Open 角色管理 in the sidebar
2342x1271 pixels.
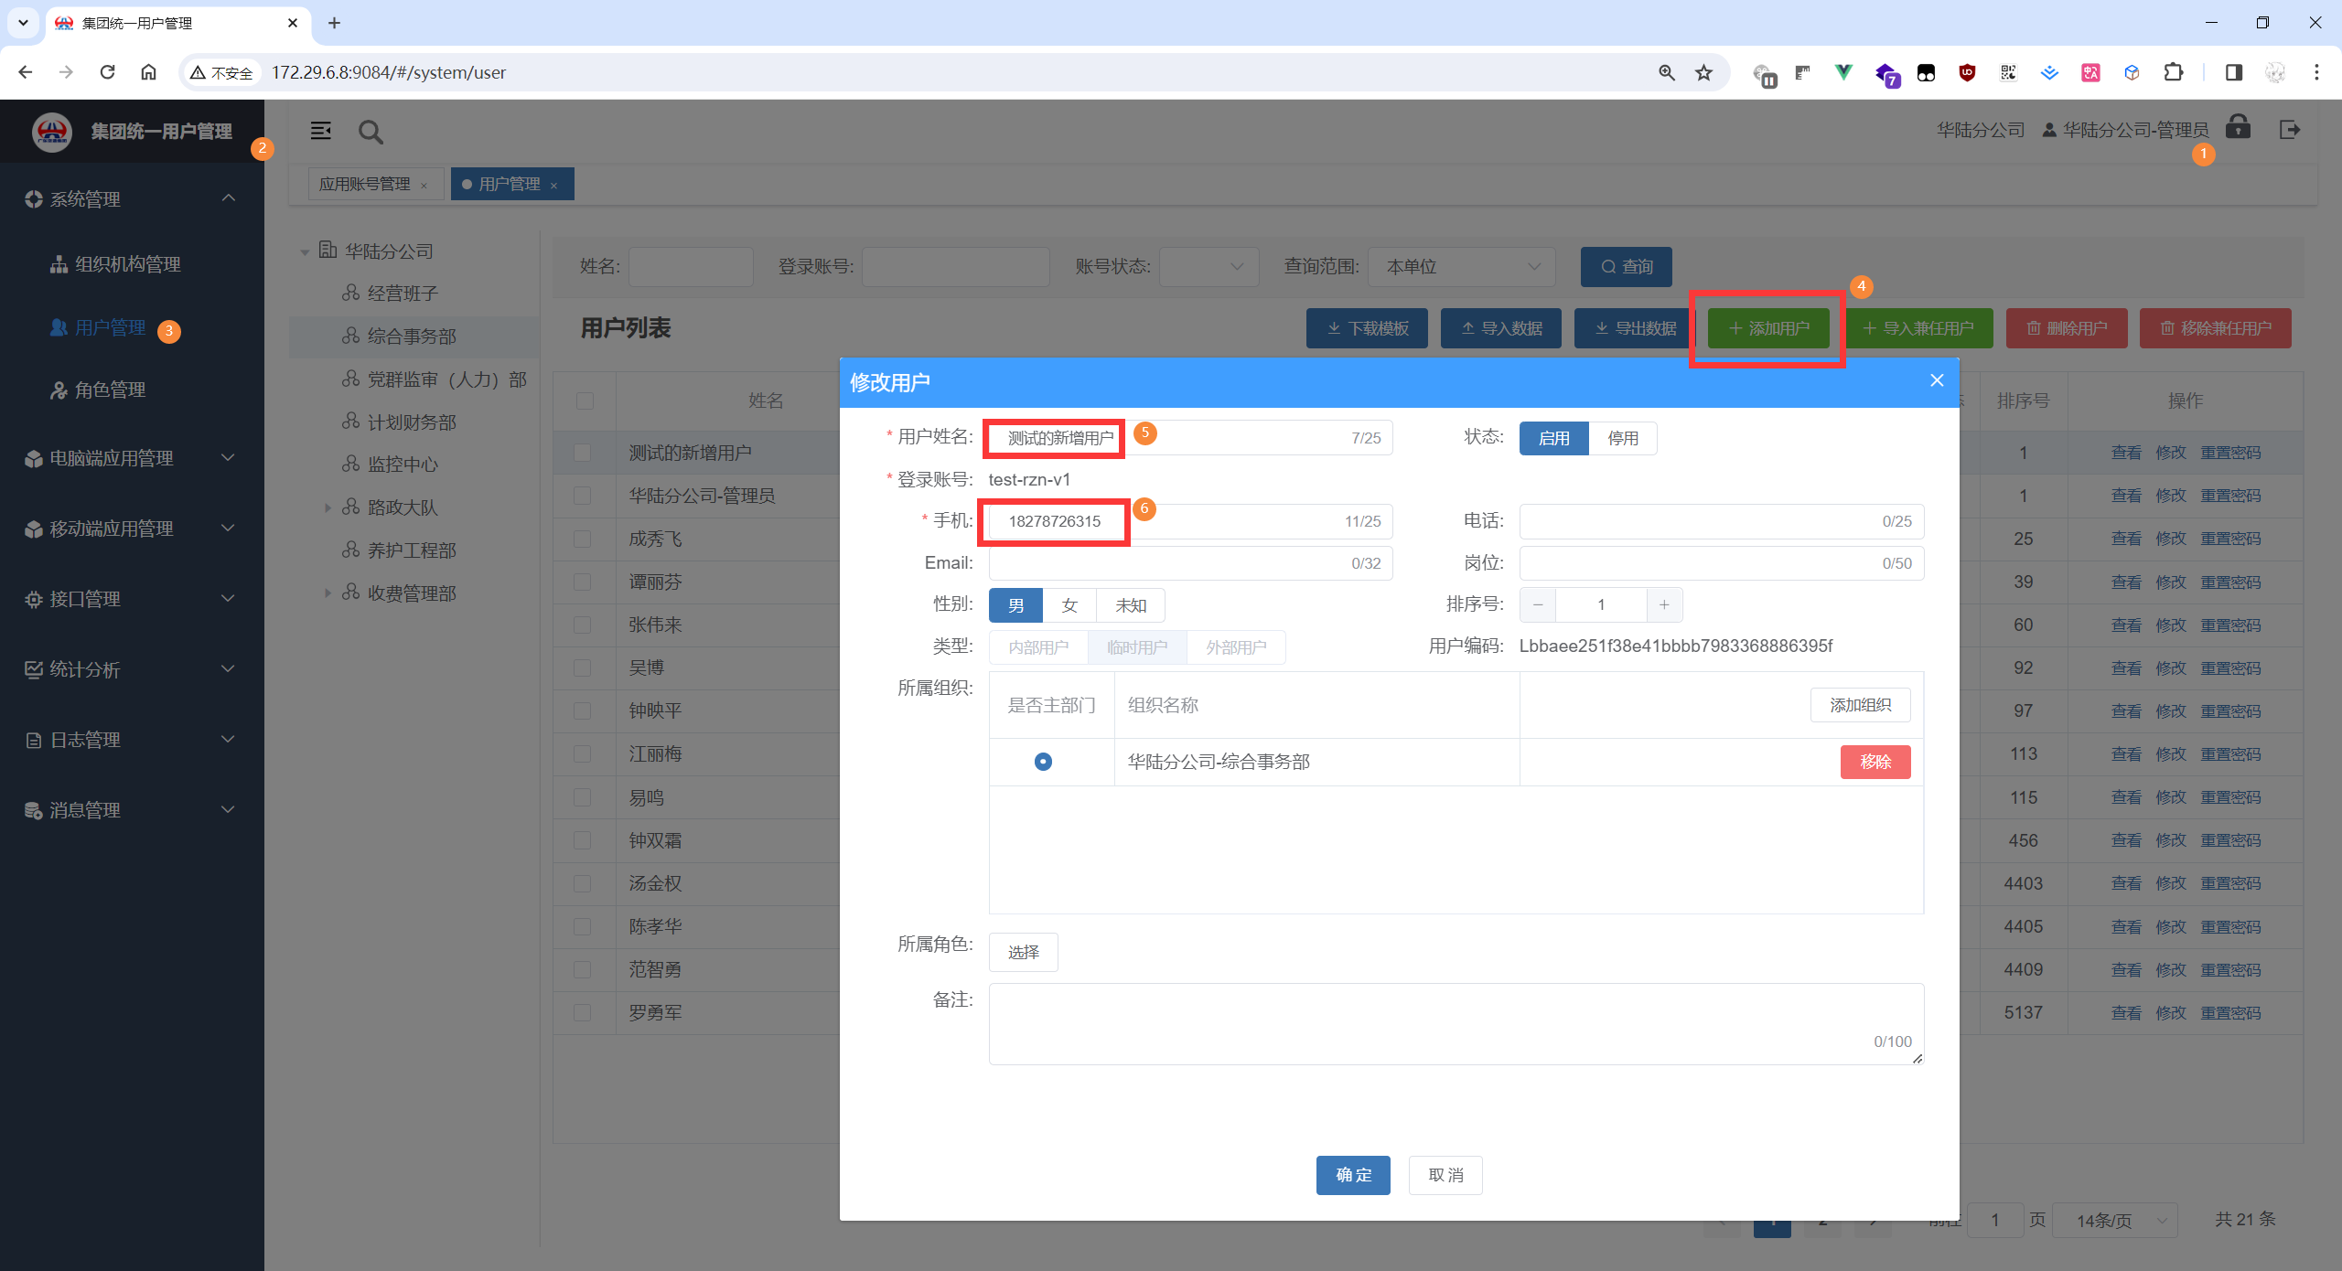[x=110, y=390]
